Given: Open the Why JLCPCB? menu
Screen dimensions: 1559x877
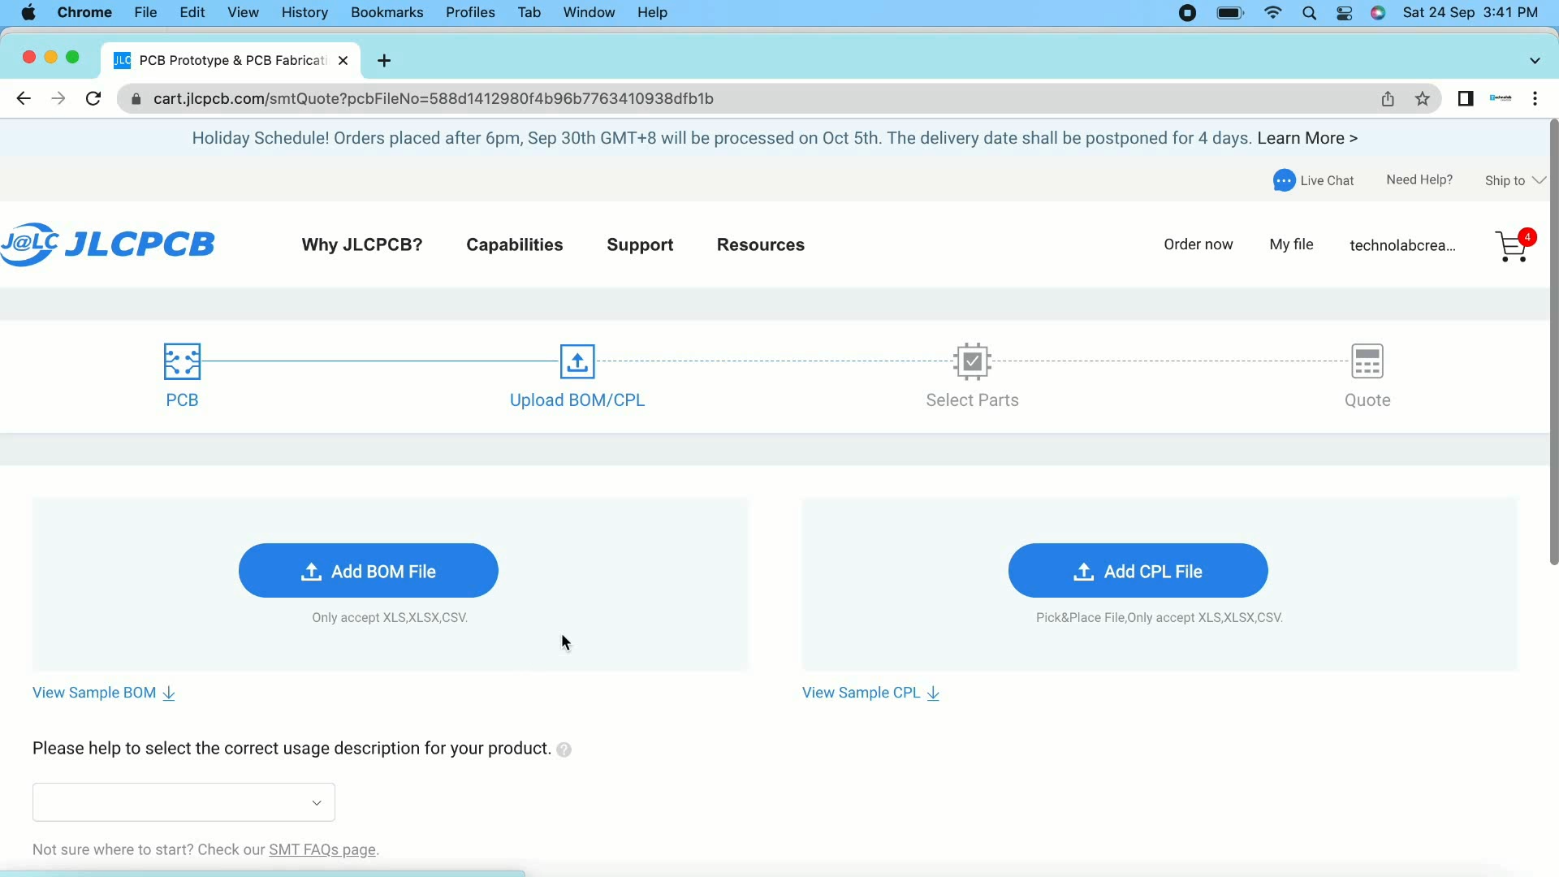Looking at the screenshot, I should tap(362, 244).
